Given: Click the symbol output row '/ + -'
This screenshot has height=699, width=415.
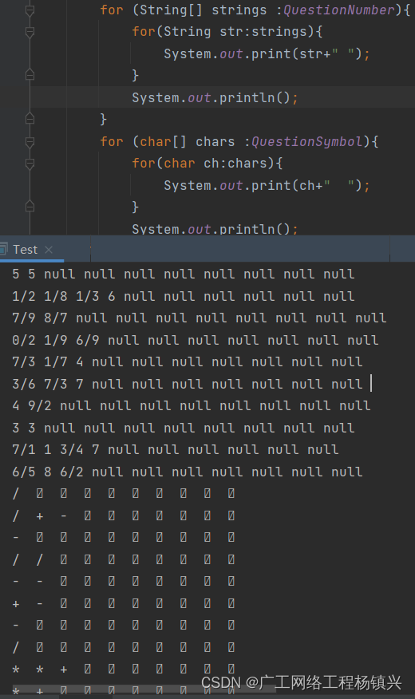Looking at the screenshot, I should tap(124, 515).
